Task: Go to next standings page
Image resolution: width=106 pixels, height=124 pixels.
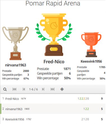Action: [x=43, y=89]
